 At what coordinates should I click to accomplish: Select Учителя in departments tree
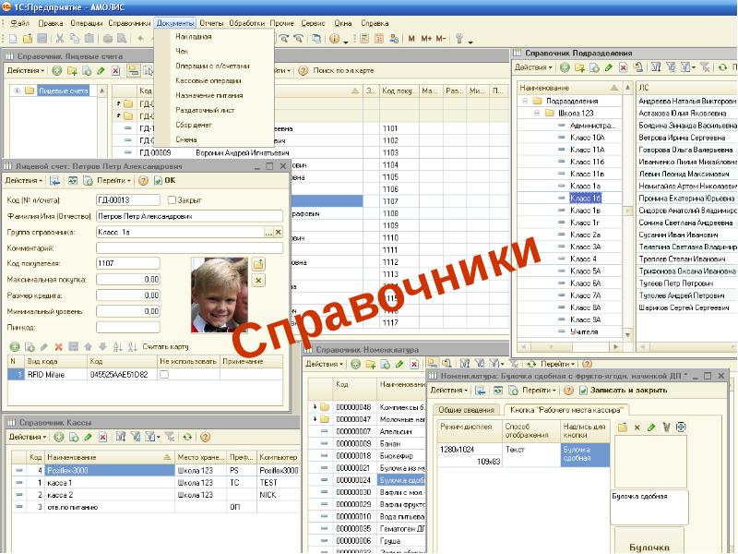click(x=584, y=331)
